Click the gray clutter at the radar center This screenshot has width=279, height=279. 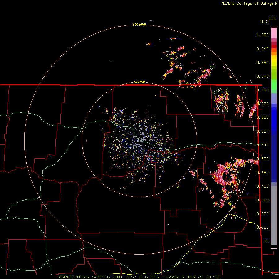(x=139, y=140)
